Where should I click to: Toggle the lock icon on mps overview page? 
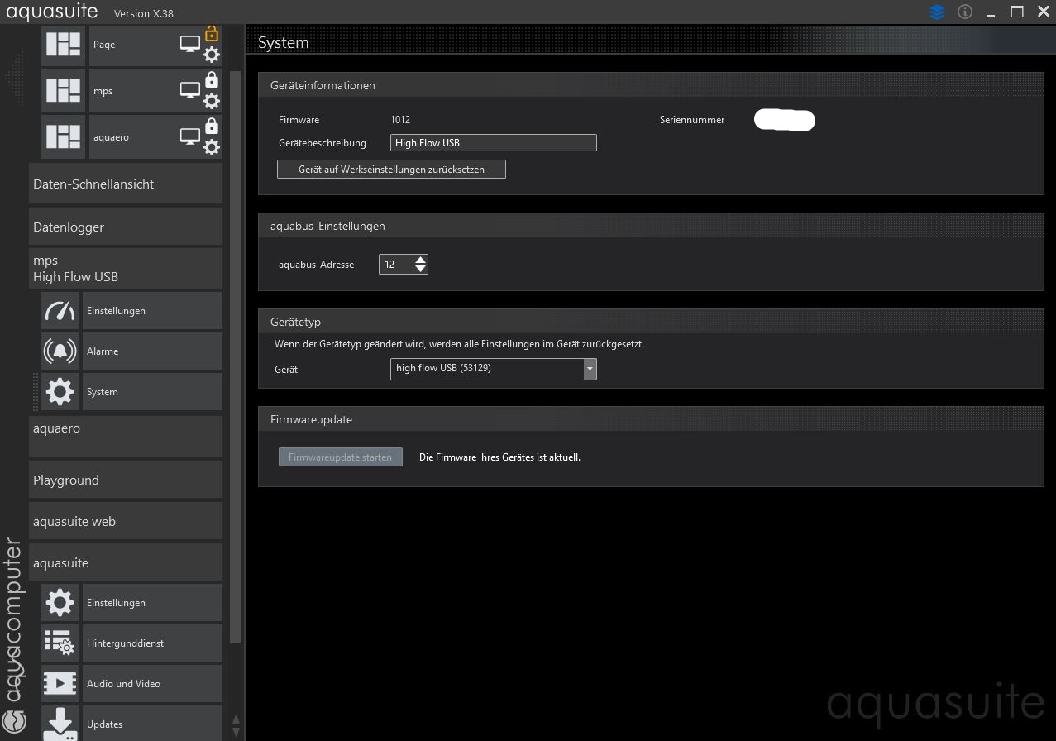point(212,80)
